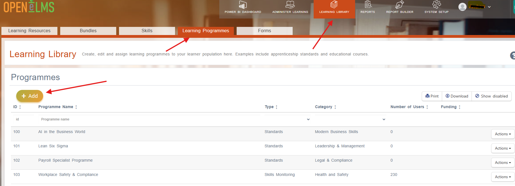515x186 pixels.
Task: Open Actions menu for Payroll Specialist Programme
Action: click(x=503, y=163)
